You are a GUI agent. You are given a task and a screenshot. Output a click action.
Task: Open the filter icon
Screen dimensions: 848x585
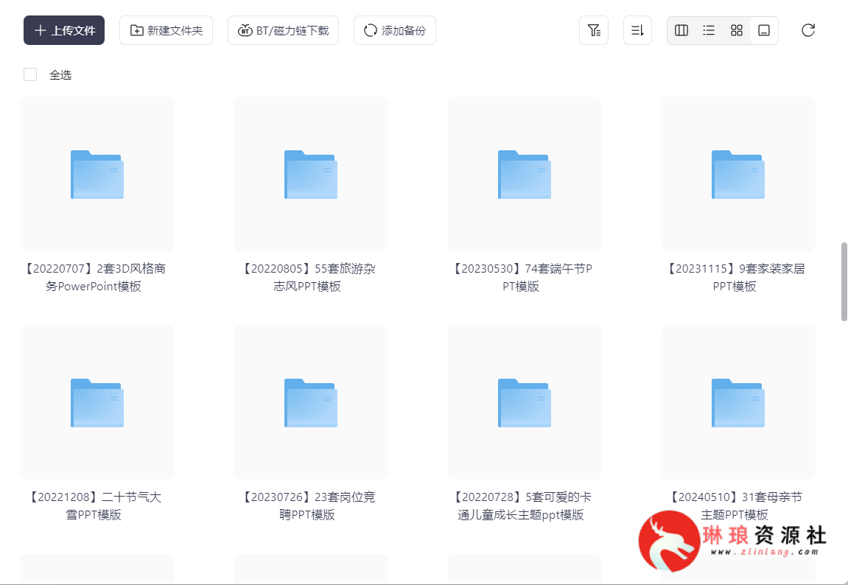594,30
